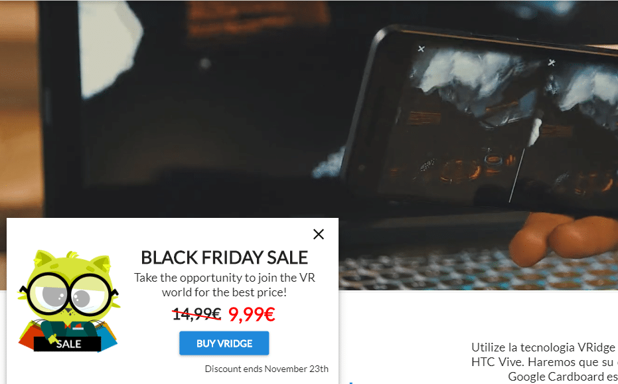Click the crossed-out 14,99€ price
This screenshot has width=618, height=384.
[x=196, y=314]
